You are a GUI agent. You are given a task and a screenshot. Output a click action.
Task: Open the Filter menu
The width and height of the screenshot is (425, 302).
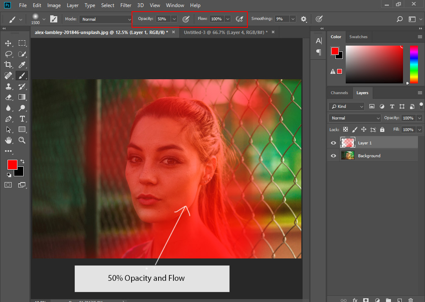126,5
